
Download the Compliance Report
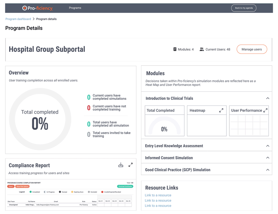[121, 165]
